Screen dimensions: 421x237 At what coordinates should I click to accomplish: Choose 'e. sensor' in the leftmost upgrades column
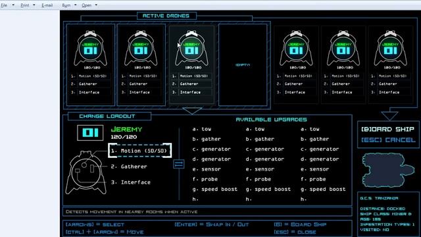coord(207,169)
